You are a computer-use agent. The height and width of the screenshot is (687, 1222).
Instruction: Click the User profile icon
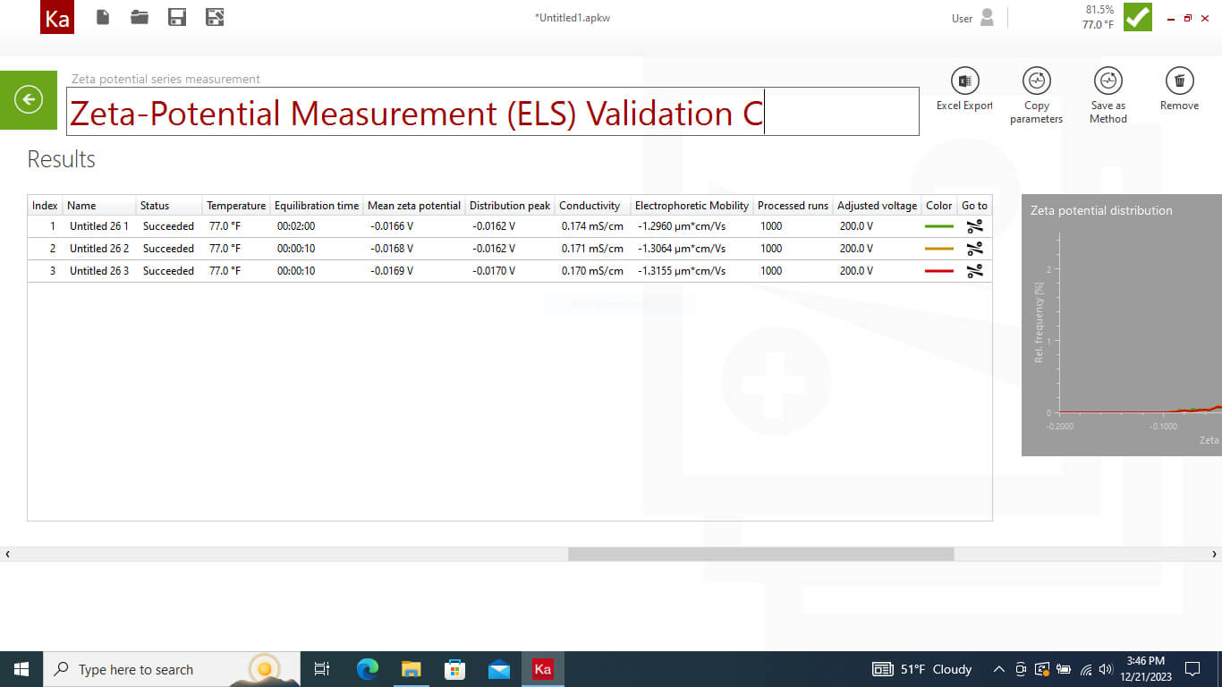[987, 18]
